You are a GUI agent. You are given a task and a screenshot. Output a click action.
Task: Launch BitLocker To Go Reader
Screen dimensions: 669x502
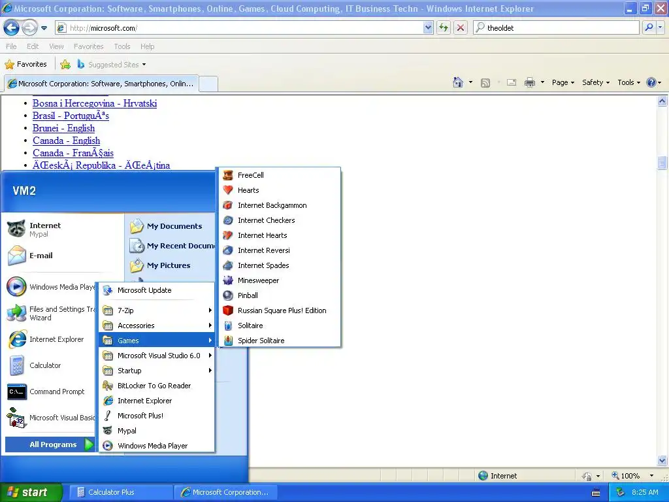coord(157,386)
